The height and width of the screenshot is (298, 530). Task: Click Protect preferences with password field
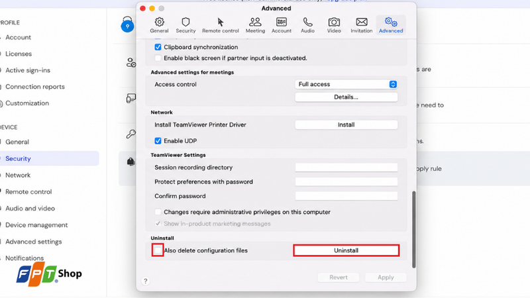(x=346, y=181)
